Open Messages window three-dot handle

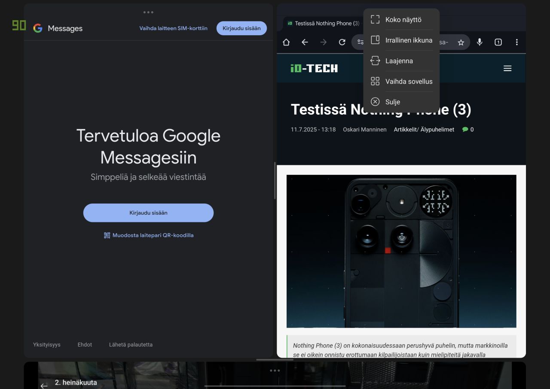(x=148, y=12)
